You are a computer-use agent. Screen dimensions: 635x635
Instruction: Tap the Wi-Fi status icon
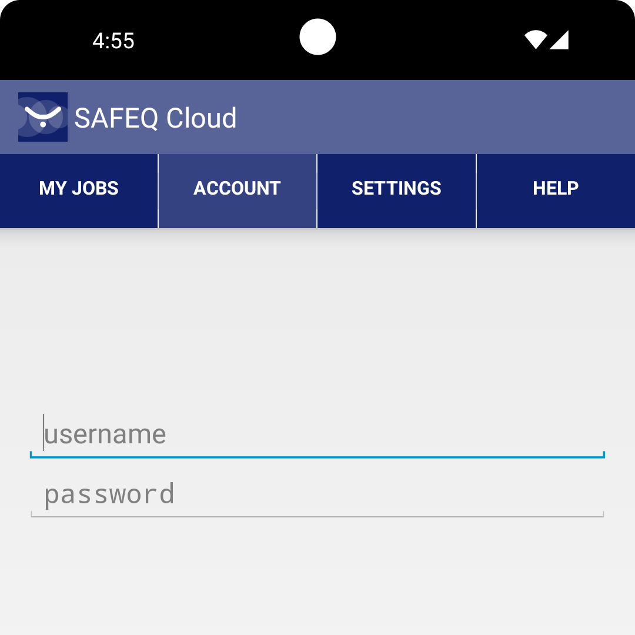coord(536,40)
